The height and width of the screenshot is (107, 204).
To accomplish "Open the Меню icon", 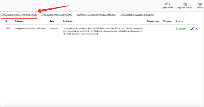I will tap(200, 4).
